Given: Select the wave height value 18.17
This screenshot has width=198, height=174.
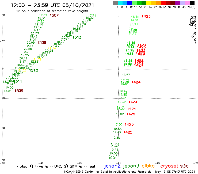Looking at the screenshot, I should [22, 62].
